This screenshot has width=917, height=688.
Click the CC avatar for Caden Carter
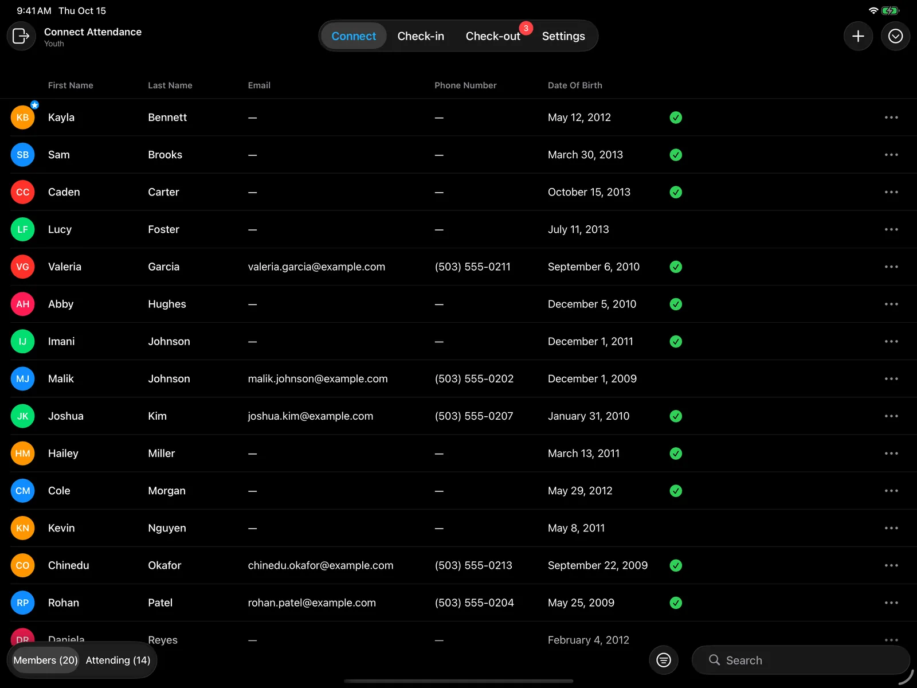coord(23,192)
